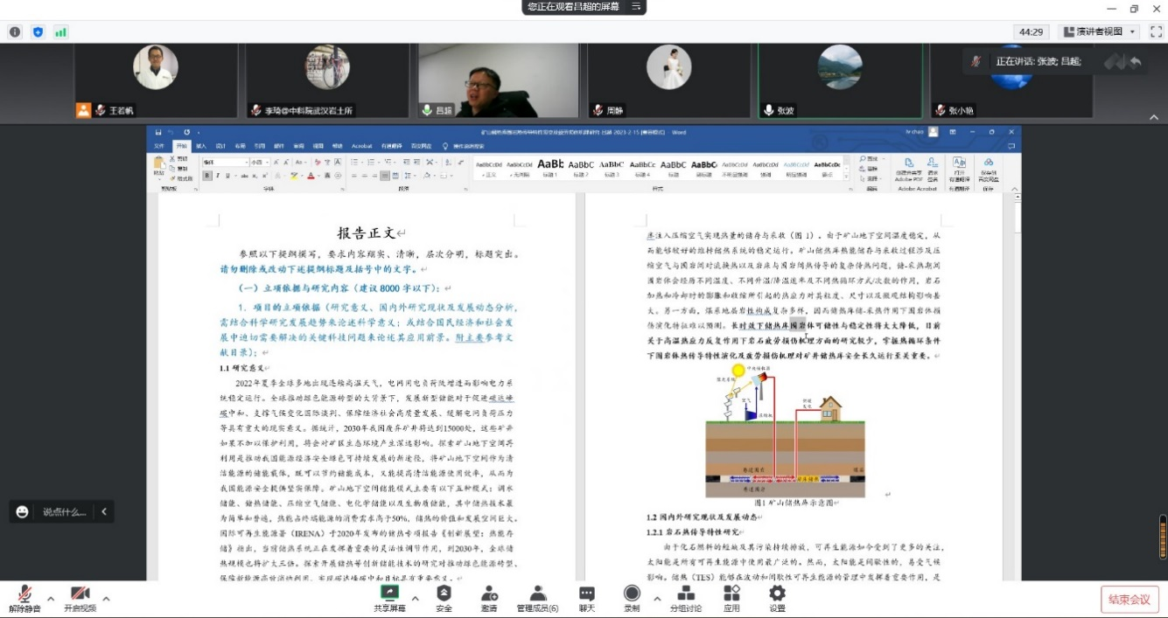This screenshot has height=618, width=1168.
Task: Open Breakout Rooms (分组讨论)
Action: pos(685,597)
